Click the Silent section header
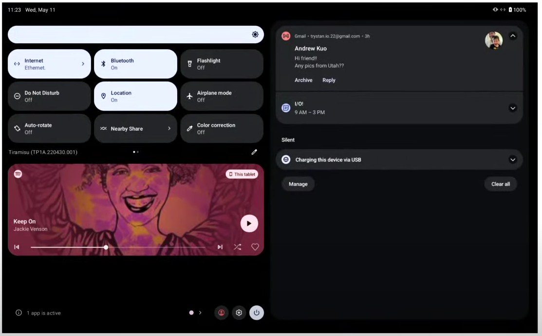Viewport: 542px width, 336px height. coord(288,140)
